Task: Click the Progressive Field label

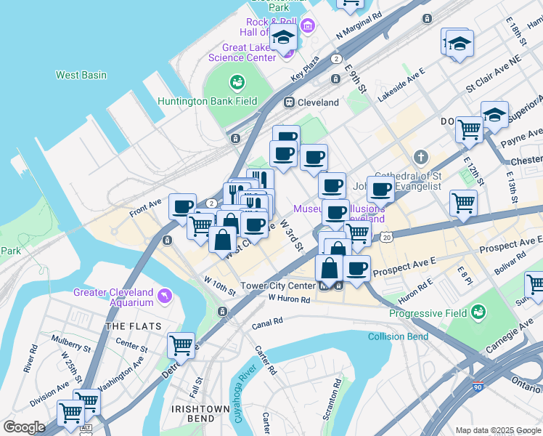Action: click(x=428, y=313)
